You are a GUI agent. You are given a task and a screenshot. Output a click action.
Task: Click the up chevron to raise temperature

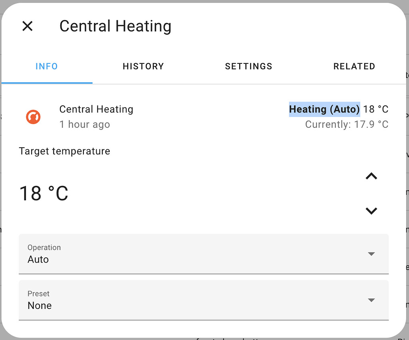[371, 176]
